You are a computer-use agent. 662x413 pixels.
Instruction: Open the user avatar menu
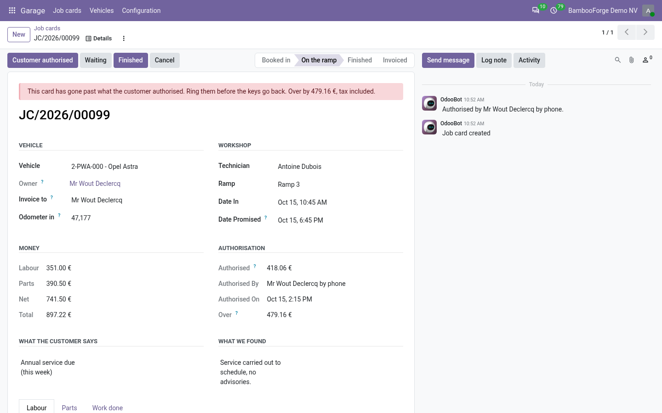tap(648, 11)
